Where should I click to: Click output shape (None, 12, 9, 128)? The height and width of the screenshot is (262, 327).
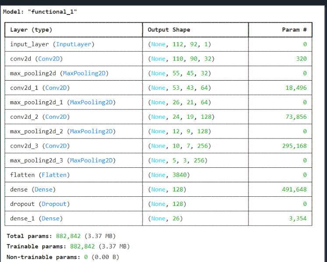[x=179, y=131]
